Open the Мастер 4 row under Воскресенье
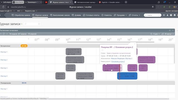Image resolution: width=178 pixels, height=100 pixels. point(4,76)
